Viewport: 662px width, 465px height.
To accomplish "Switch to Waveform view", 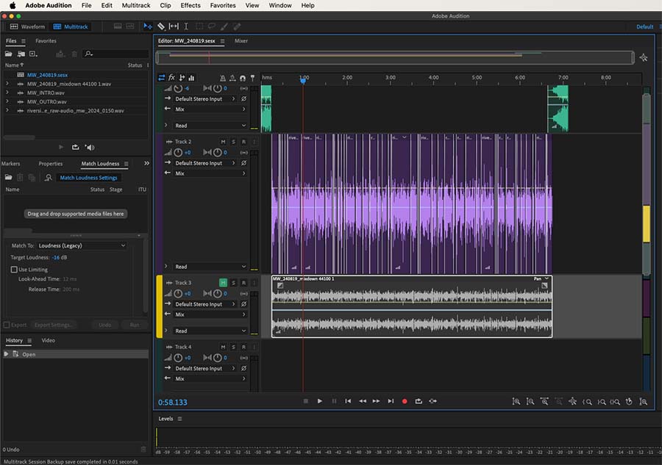I will [27, 26].
